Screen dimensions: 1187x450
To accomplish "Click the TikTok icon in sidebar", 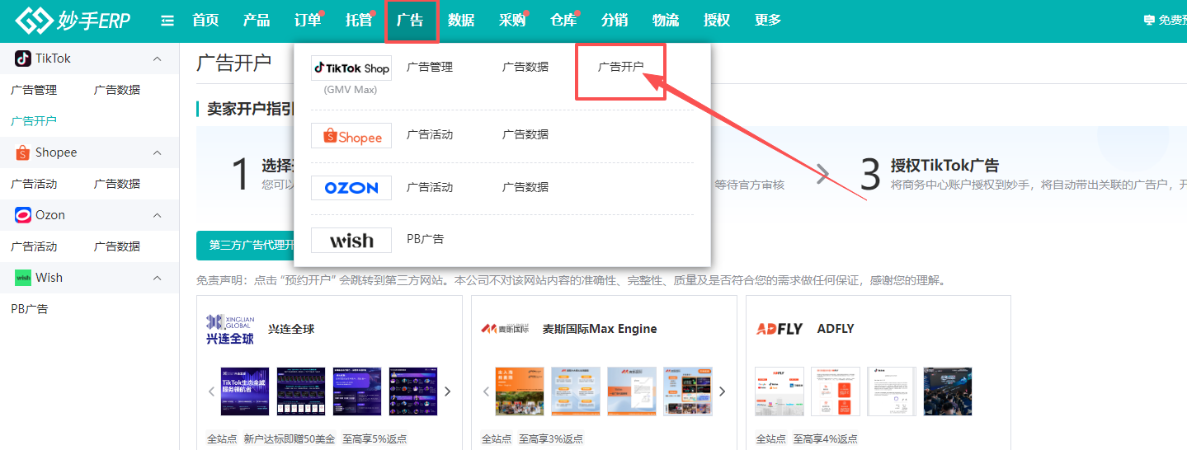I will (x=23, y=59).
